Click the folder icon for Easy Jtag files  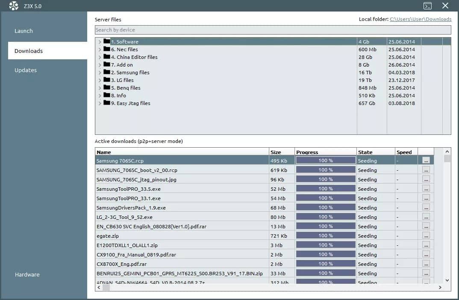click(x=107, y=103)
